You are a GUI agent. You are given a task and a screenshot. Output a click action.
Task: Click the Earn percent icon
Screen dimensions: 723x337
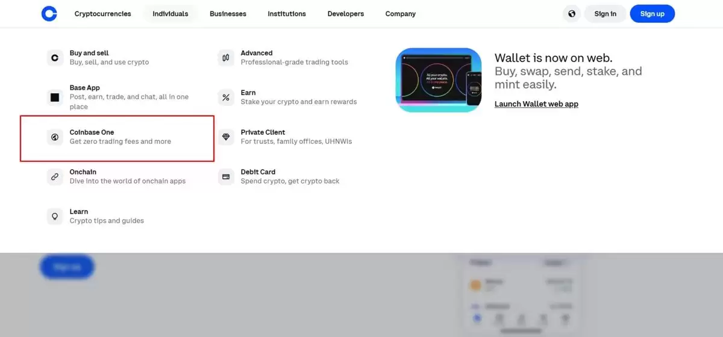tap(226, 97)
